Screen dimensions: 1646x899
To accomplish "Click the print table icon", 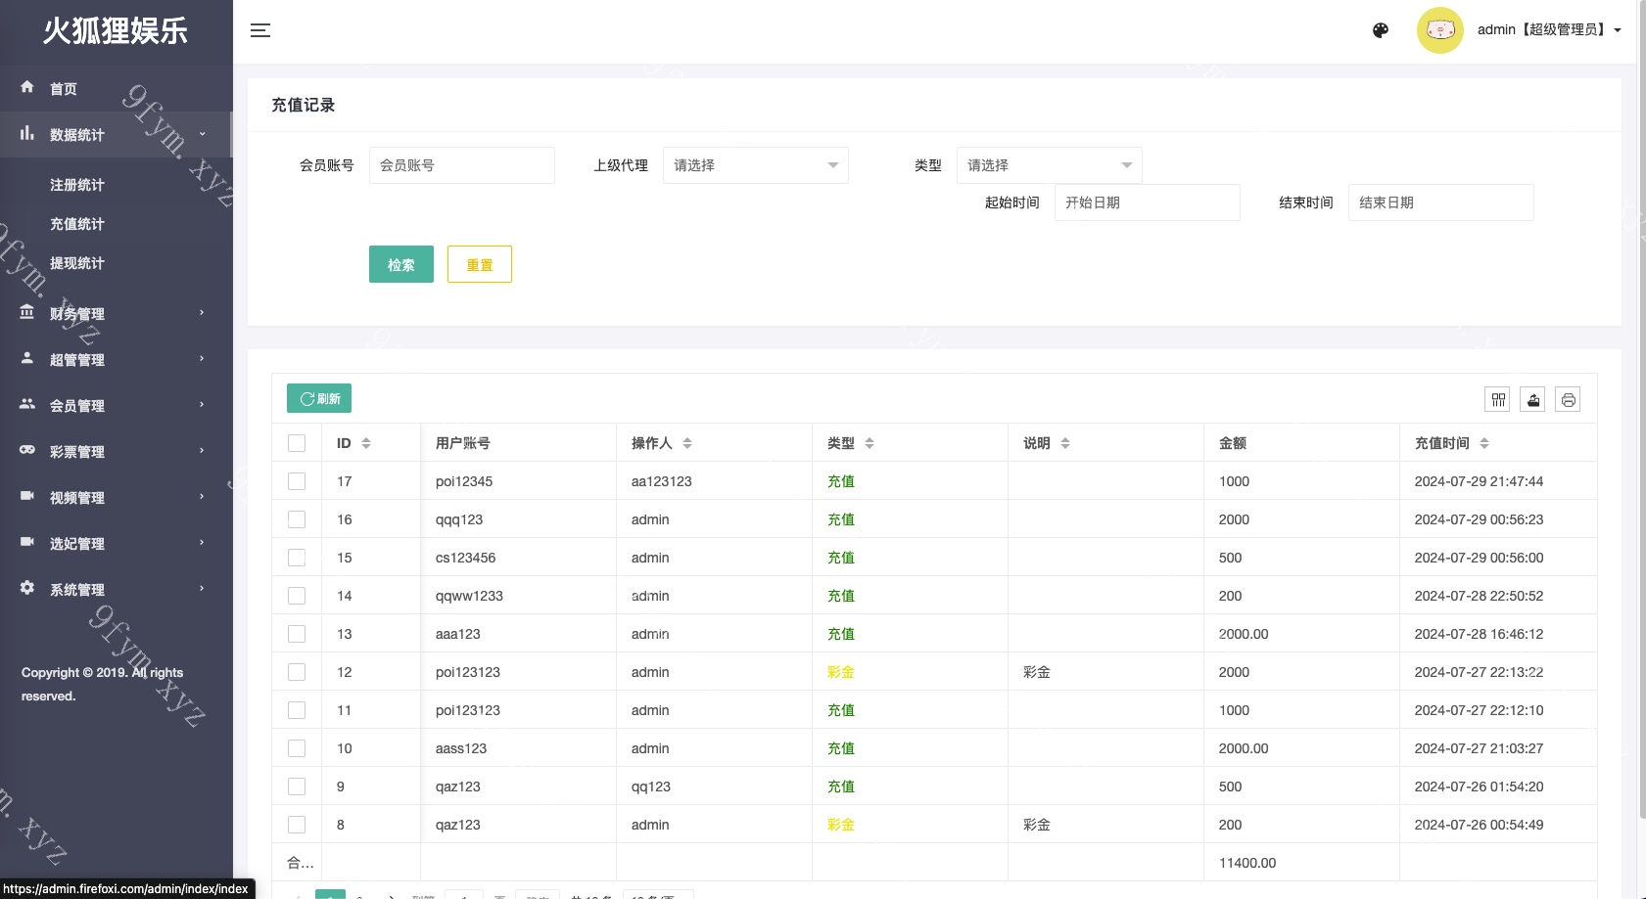I will [1569, 399].
